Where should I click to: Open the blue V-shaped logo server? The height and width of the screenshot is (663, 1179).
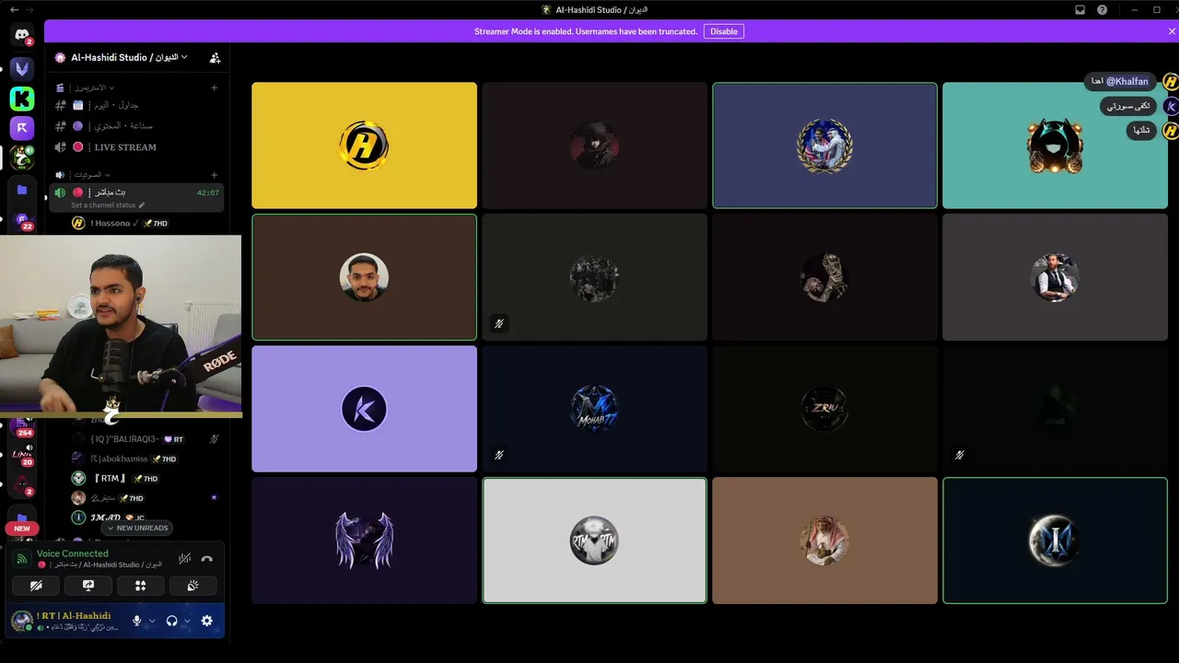[x=22, y=68]
